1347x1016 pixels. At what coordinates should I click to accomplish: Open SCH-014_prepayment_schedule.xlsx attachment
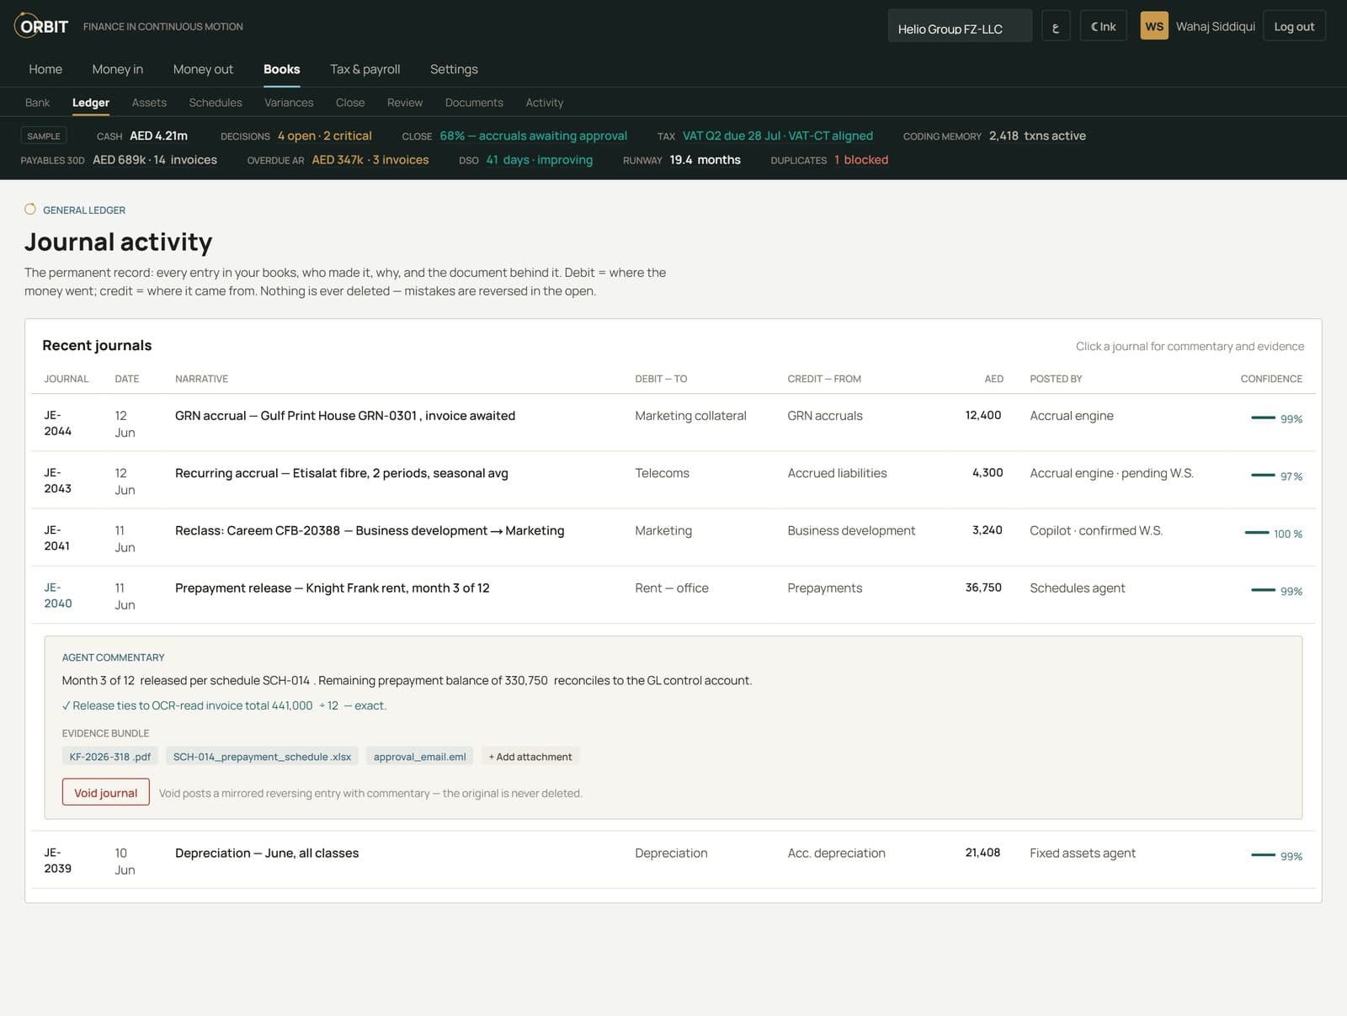pos(262,757)
